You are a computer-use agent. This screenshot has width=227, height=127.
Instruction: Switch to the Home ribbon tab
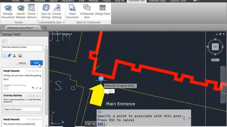16,1
